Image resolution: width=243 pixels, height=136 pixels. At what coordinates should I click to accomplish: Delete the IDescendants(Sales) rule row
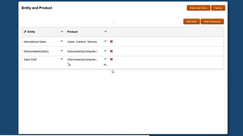click(111, 51)
